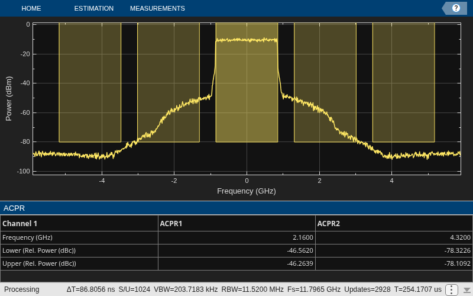Viewport: 473px width, 296px height.
Task: Open the MEASUREMENTS tab
Action: point(157,8)
